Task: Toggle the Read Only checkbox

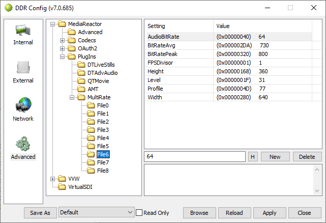Action: click(x=139, y=213)
